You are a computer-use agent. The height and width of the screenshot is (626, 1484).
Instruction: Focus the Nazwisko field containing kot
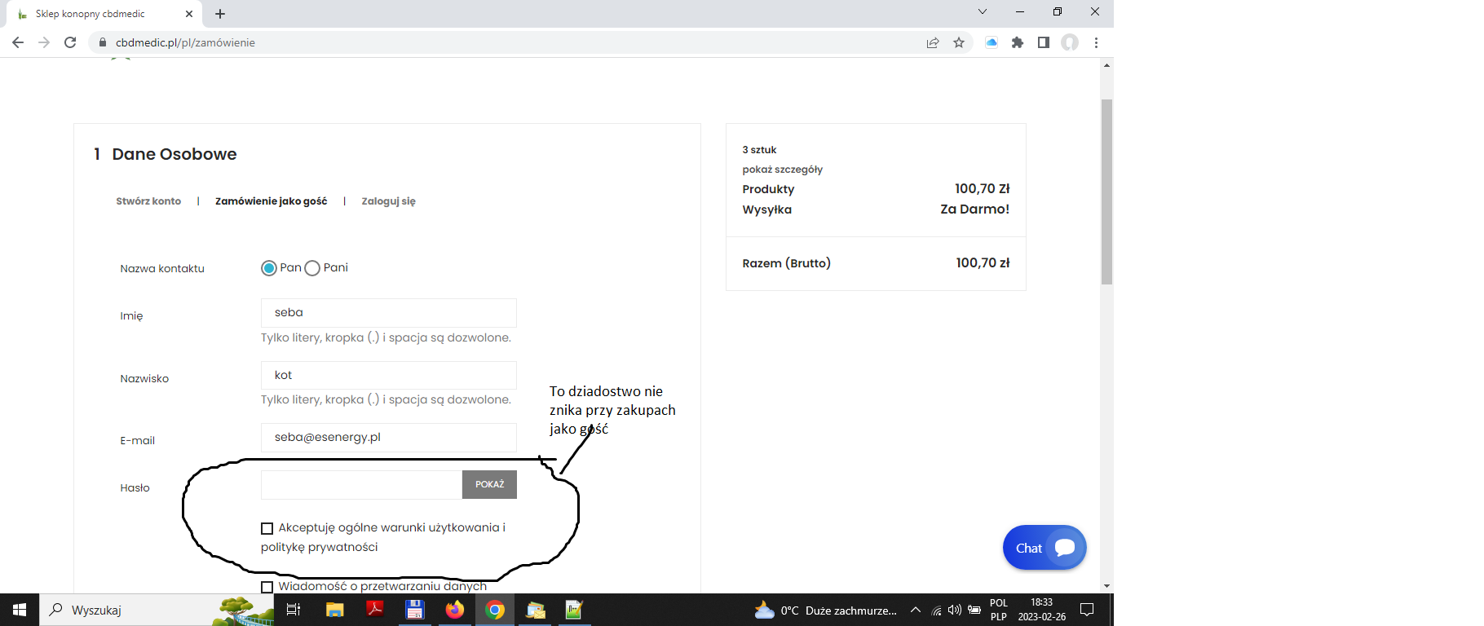389,376
